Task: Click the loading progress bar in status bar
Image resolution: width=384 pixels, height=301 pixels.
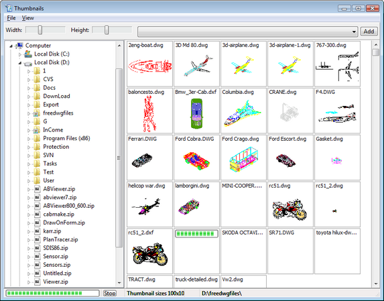Action: pos(53,293)
